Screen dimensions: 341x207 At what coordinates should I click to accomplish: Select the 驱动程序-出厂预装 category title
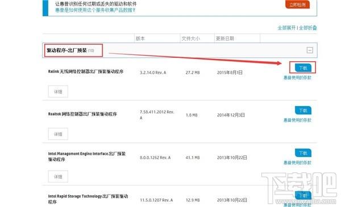[66, 50]
